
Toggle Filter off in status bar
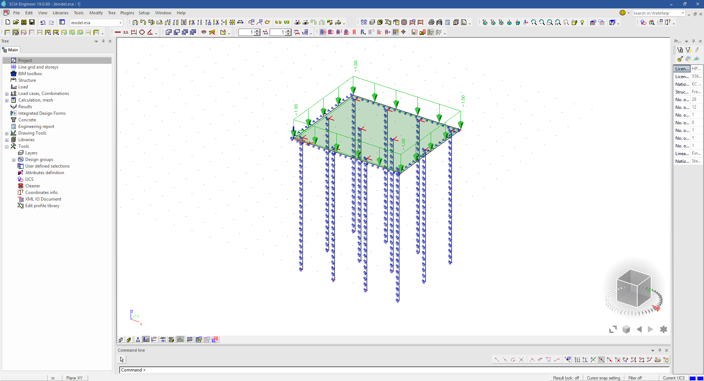point(635,378)
